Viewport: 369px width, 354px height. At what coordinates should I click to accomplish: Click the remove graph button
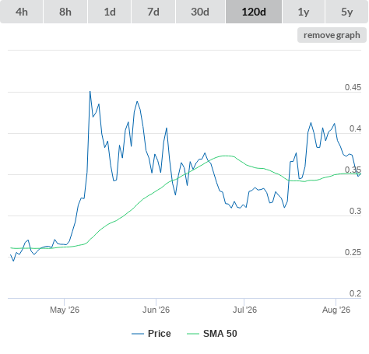pos(332,35)
